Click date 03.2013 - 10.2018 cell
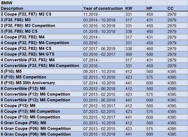The width and height of the screenshot is (188, 137). (x=104, y=123)
